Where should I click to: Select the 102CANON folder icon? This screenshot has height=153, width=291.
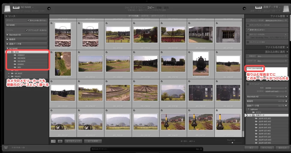(x=15, y=58)
